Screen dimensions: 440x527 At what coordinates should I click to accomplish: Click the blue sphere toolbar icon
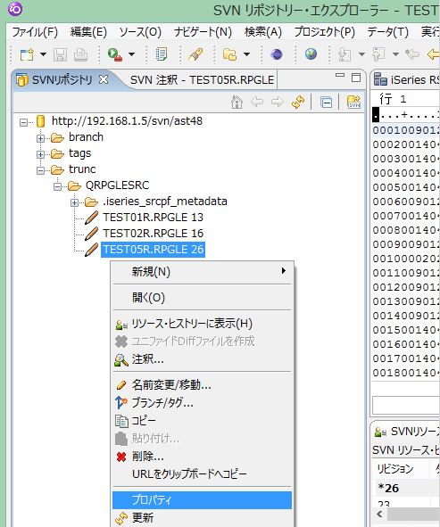pos(277,54)
